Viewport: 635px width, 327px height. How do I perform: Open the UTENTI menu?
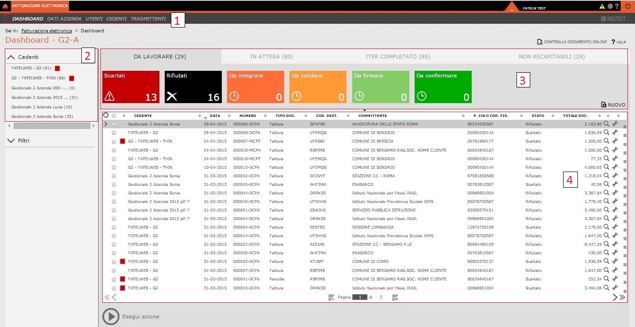(x=94, y=19)
